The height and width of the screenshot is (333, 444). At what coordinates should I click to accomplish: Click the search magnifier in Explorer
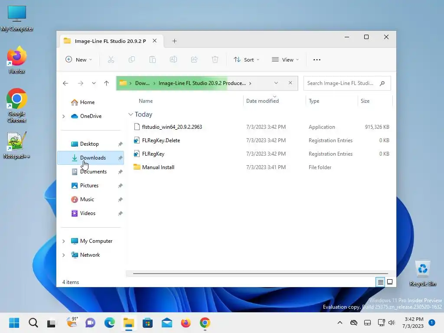(382, 83)
